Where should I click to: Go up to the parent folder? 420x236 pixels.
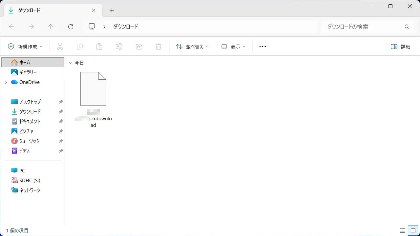51,27
